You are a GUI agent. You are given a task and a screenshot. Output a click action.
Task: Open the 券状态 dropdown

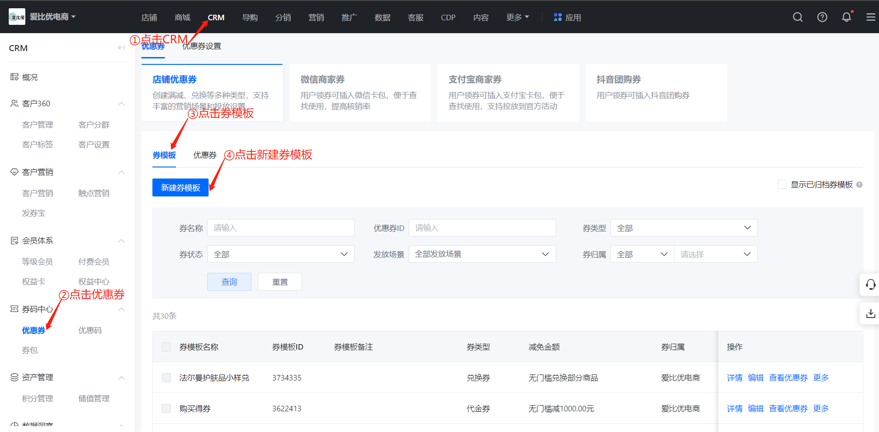coord(280,254)
